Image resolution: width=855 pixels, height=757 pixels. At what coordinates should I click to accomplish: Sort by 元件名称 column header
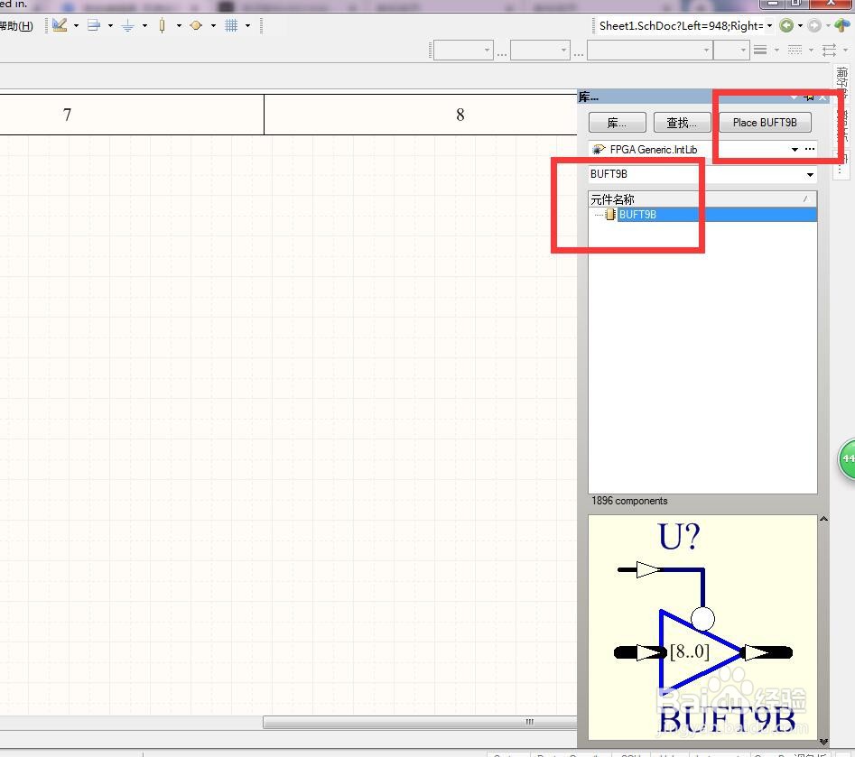pos(702,198)
